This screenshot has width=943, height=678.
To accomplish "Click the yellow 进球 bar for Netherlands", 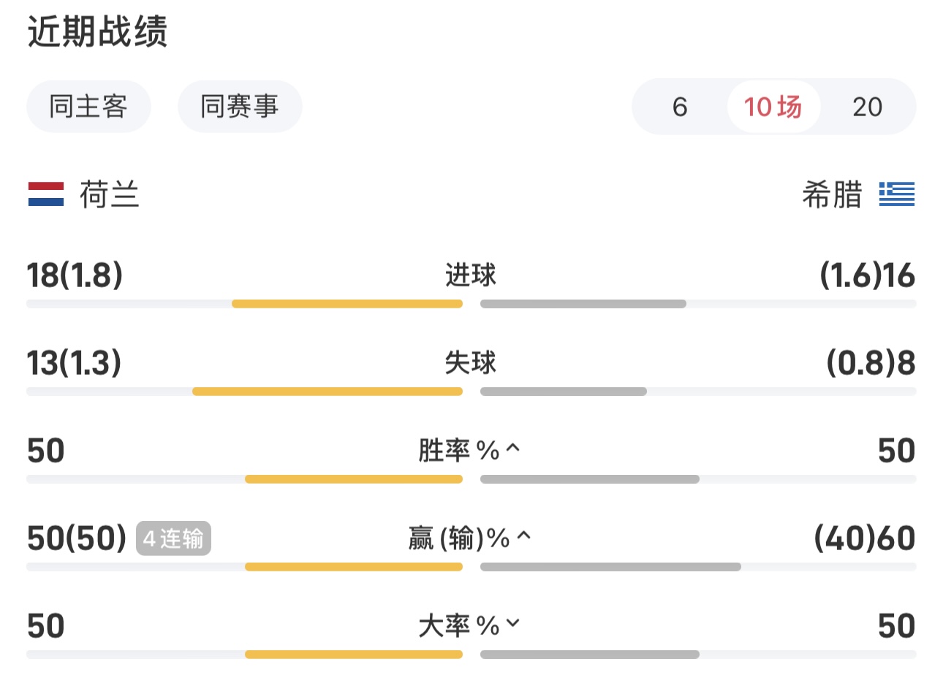I will click(x=347, y=304).
